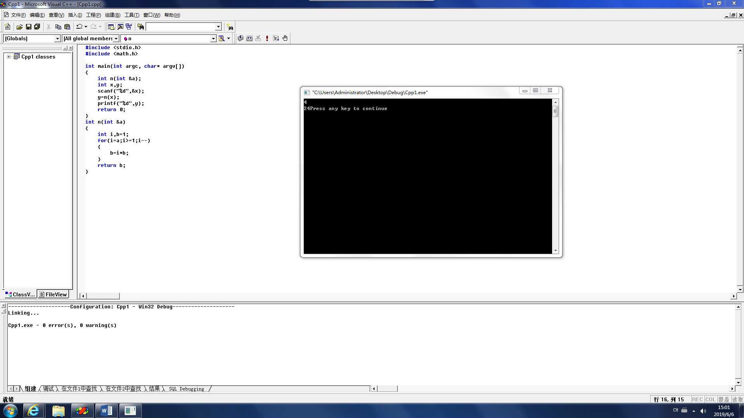Toggle the Workspace window icon
This screenshot has height=418, width=744.
(111, 27)
